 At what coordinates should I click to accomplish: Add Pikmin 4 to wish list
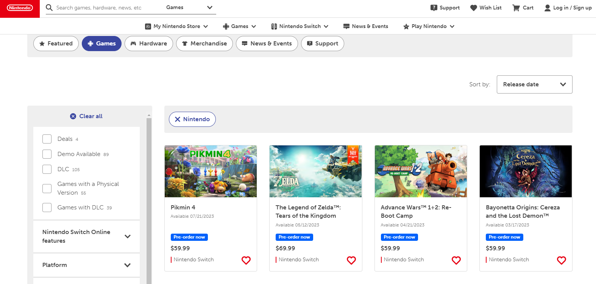click(246, 260)
